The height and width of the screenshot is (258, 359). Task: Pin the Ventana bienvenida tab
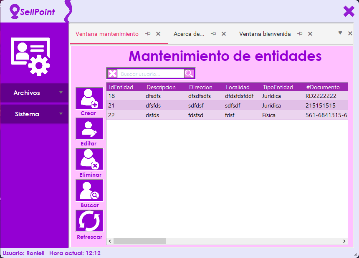click(300, 34)
